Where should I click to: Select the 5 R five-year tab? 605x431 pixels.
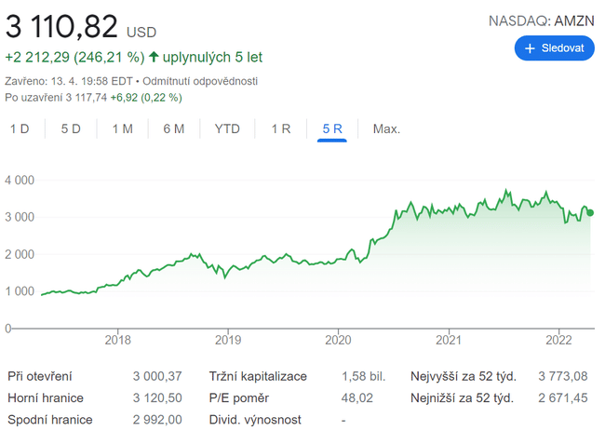point(332,128)
